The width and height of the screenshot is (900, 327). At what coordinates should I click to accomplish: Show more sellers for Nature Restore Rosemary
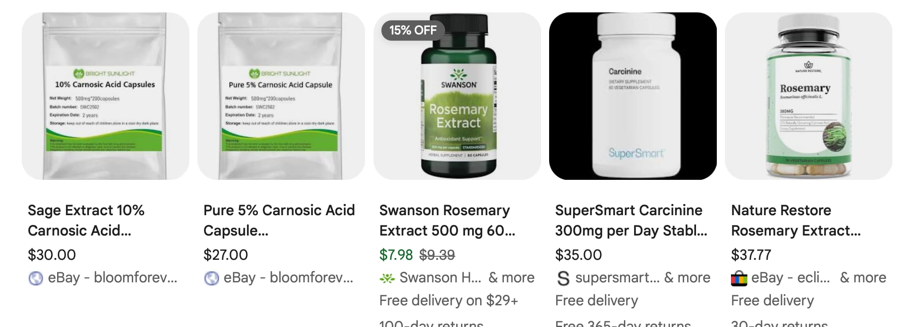[x=863, y=278]
